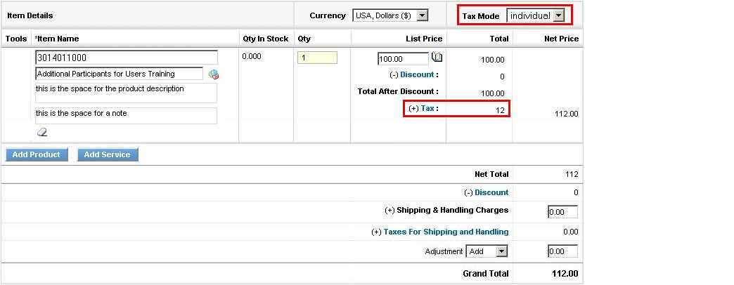This screenshot has height=285, width=734.
Task: Click the Total After Discount label
Action: pos(399,91)
